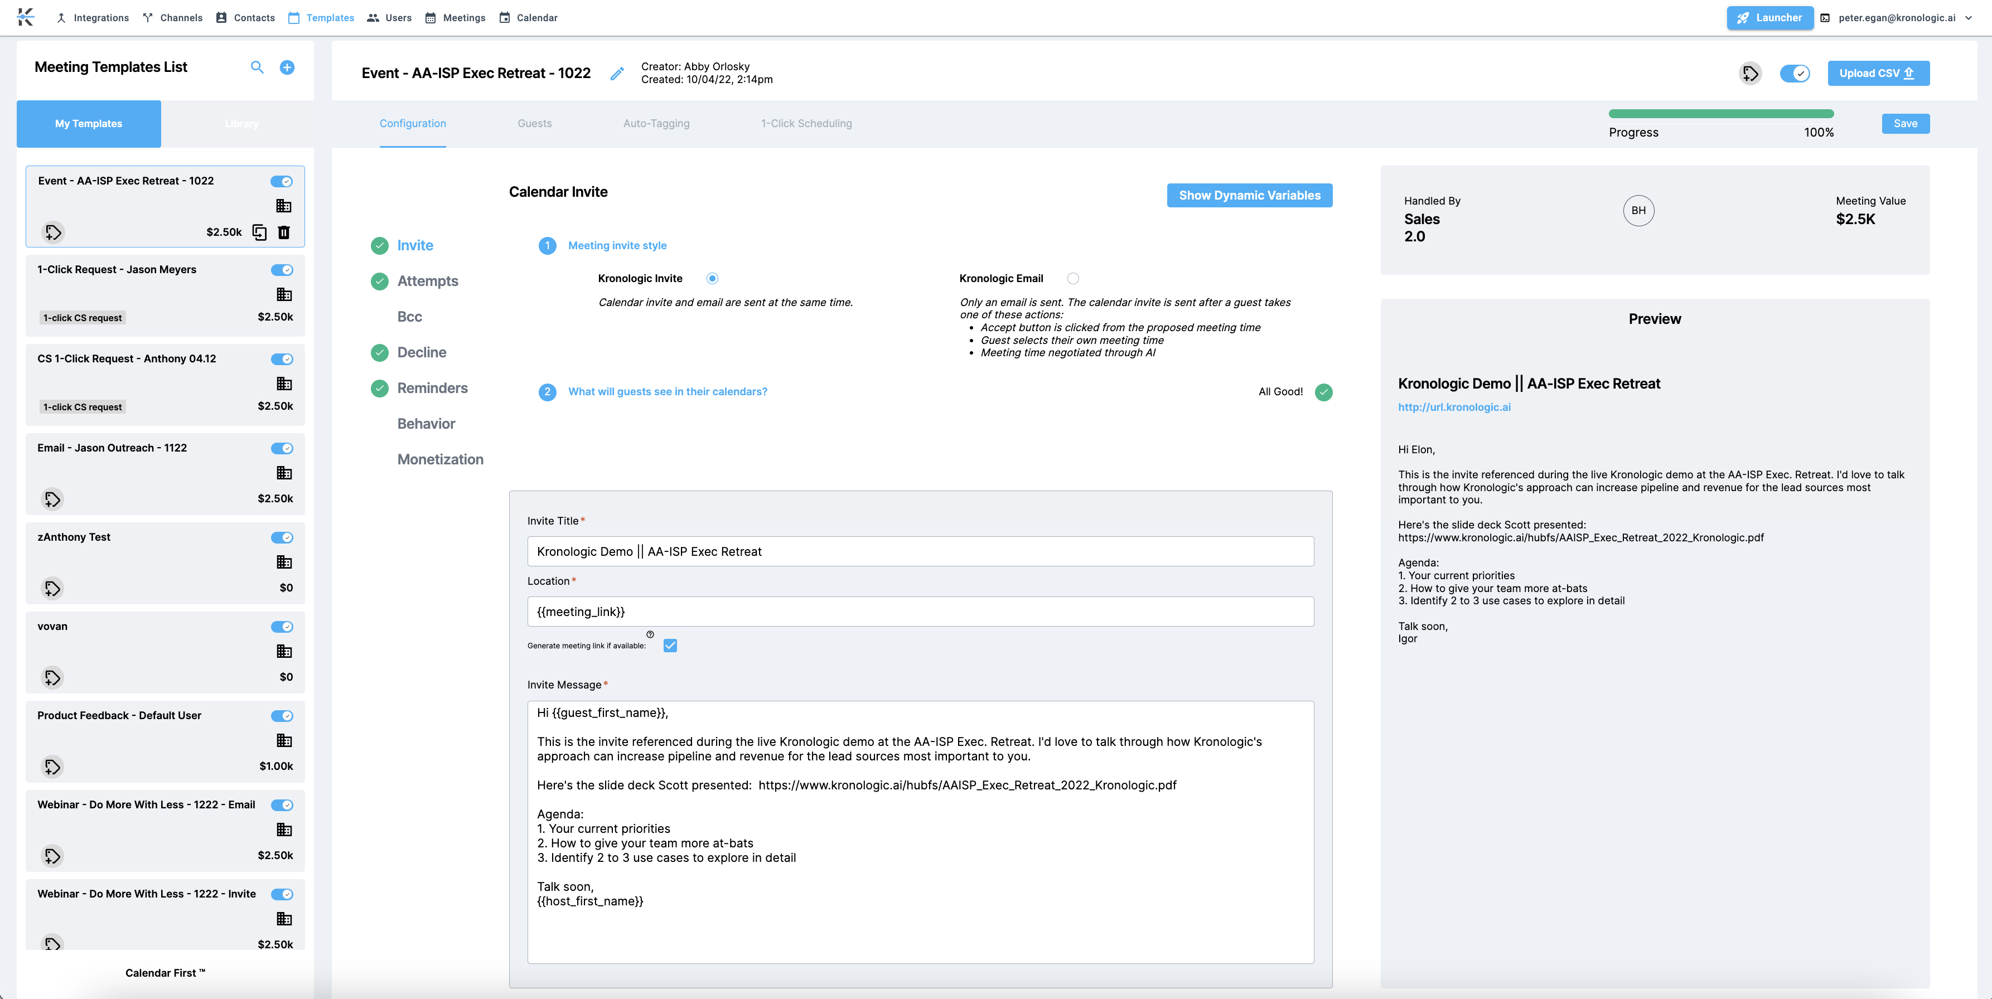1992x999 pixels.
Task: Toggle 1-Click Request Jason Meyers switch
Action: tap(282, 270)
